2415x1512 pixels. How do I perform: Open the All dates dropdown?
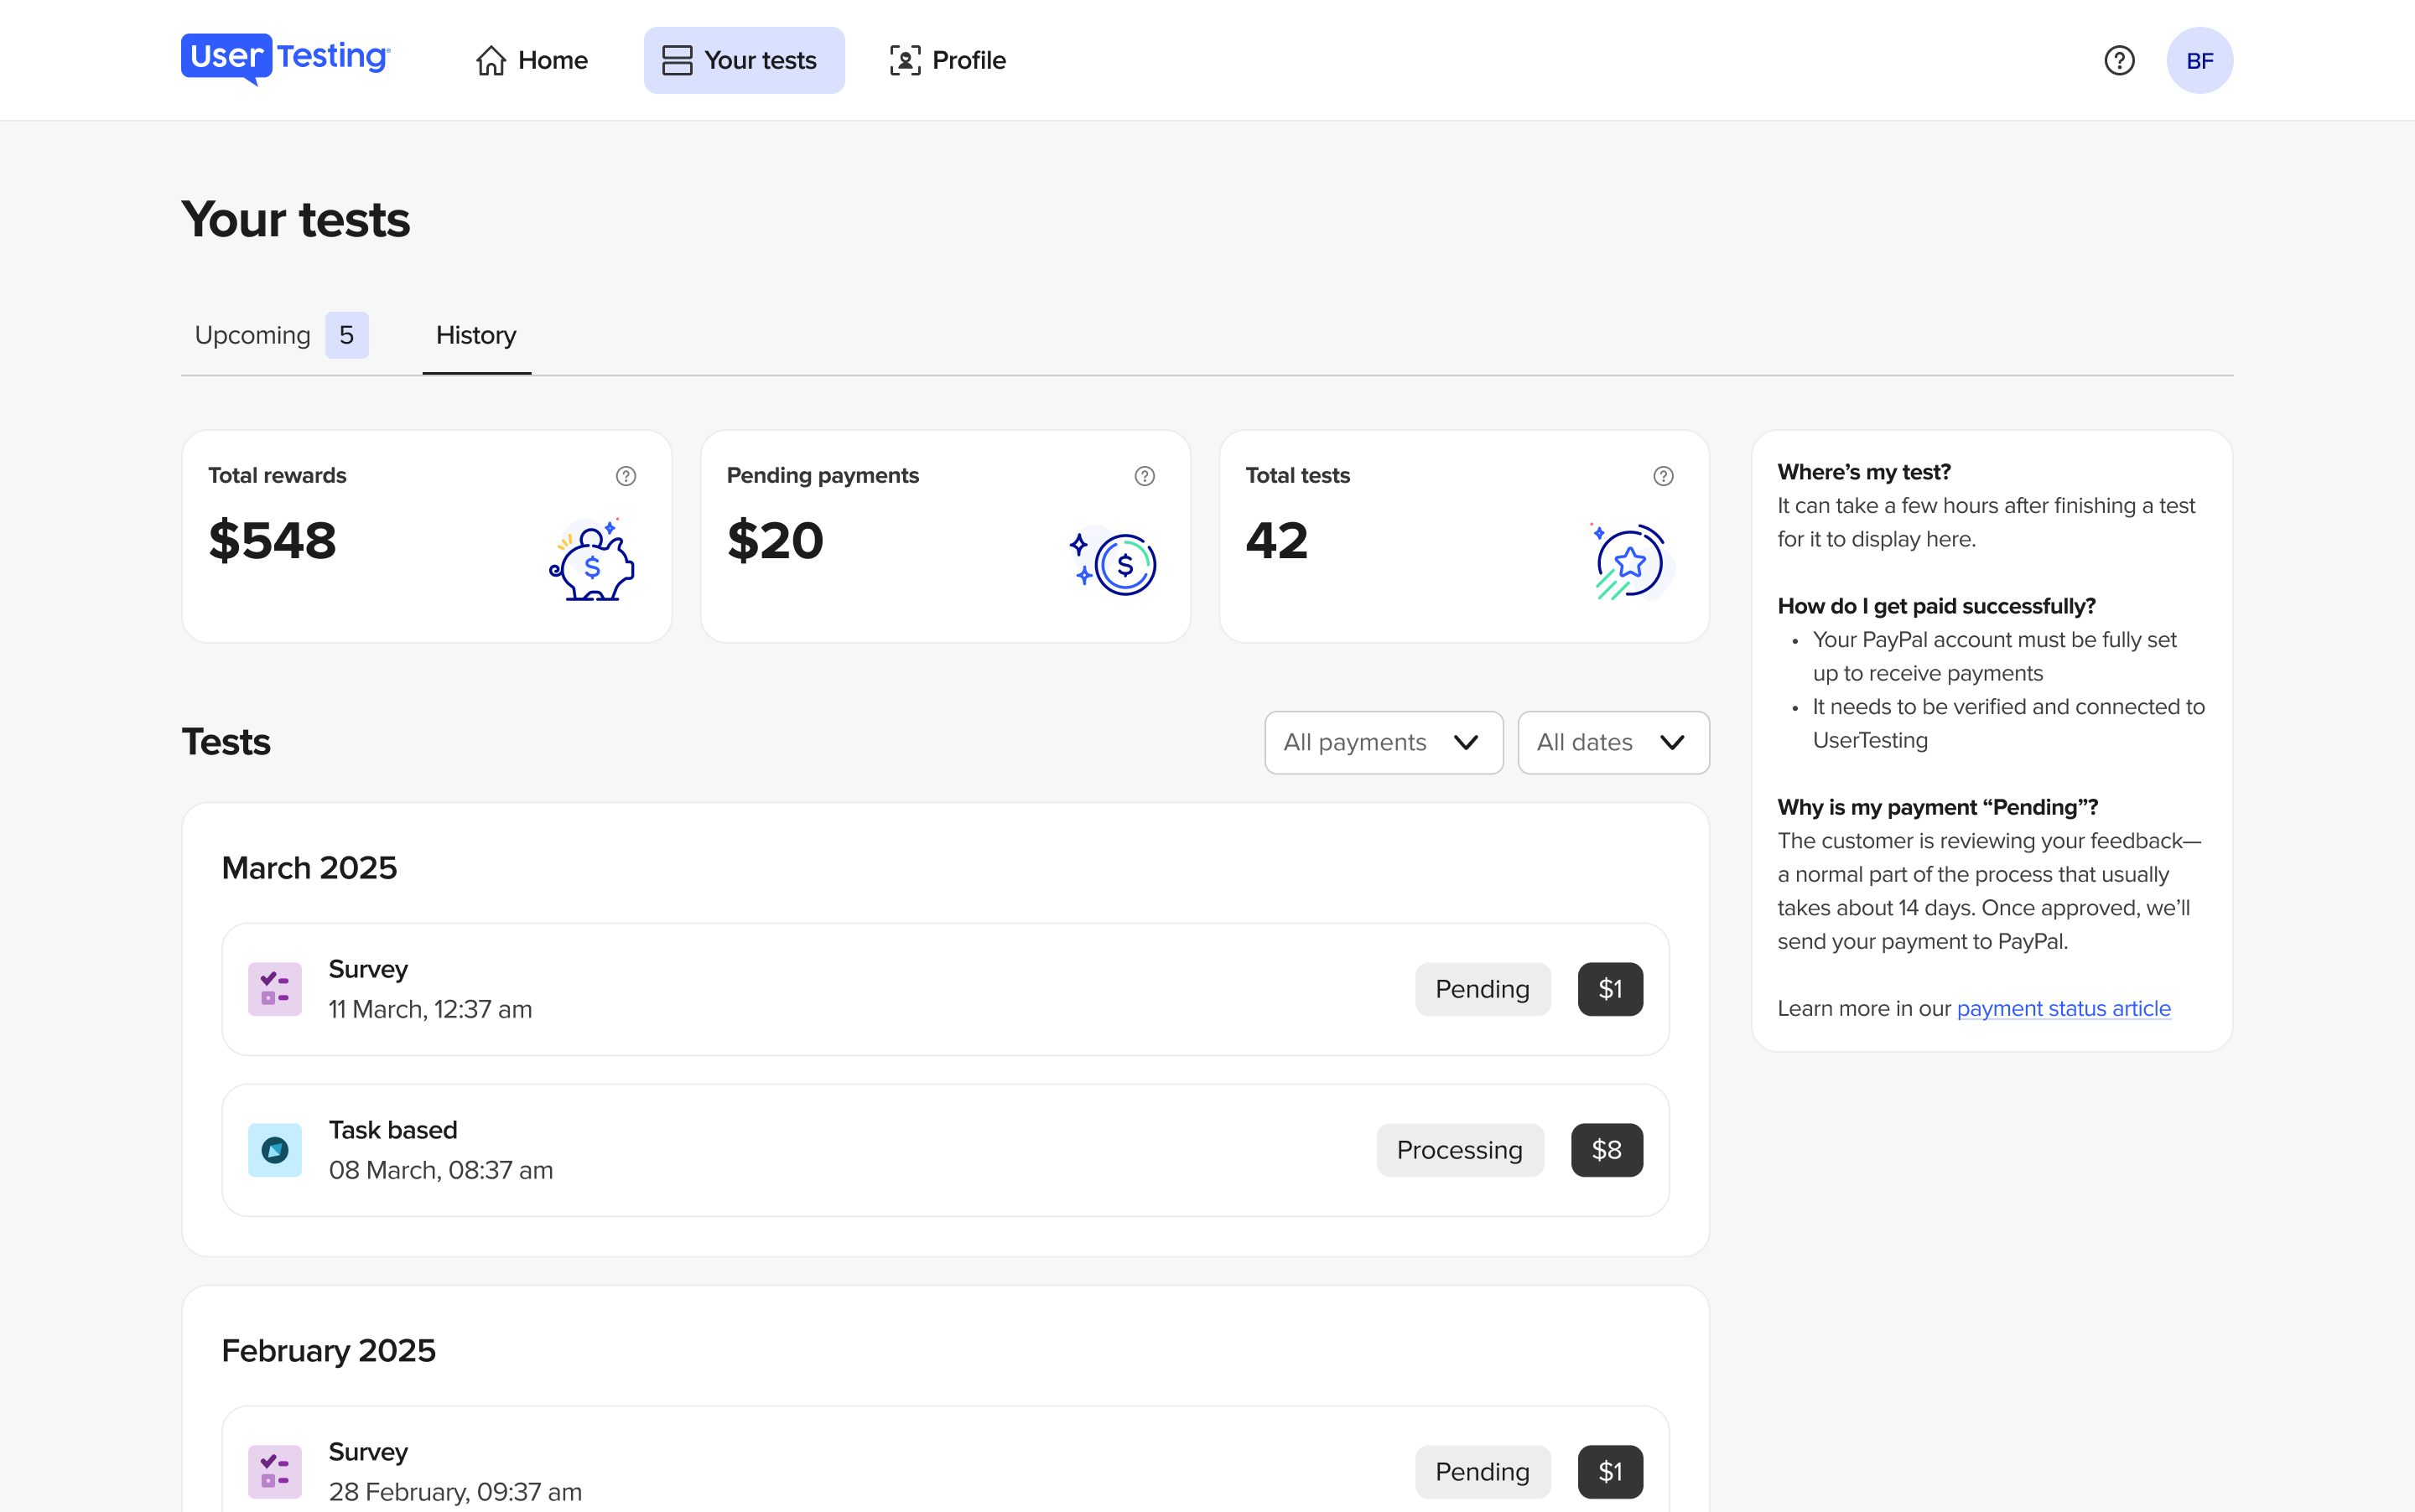1613,742
